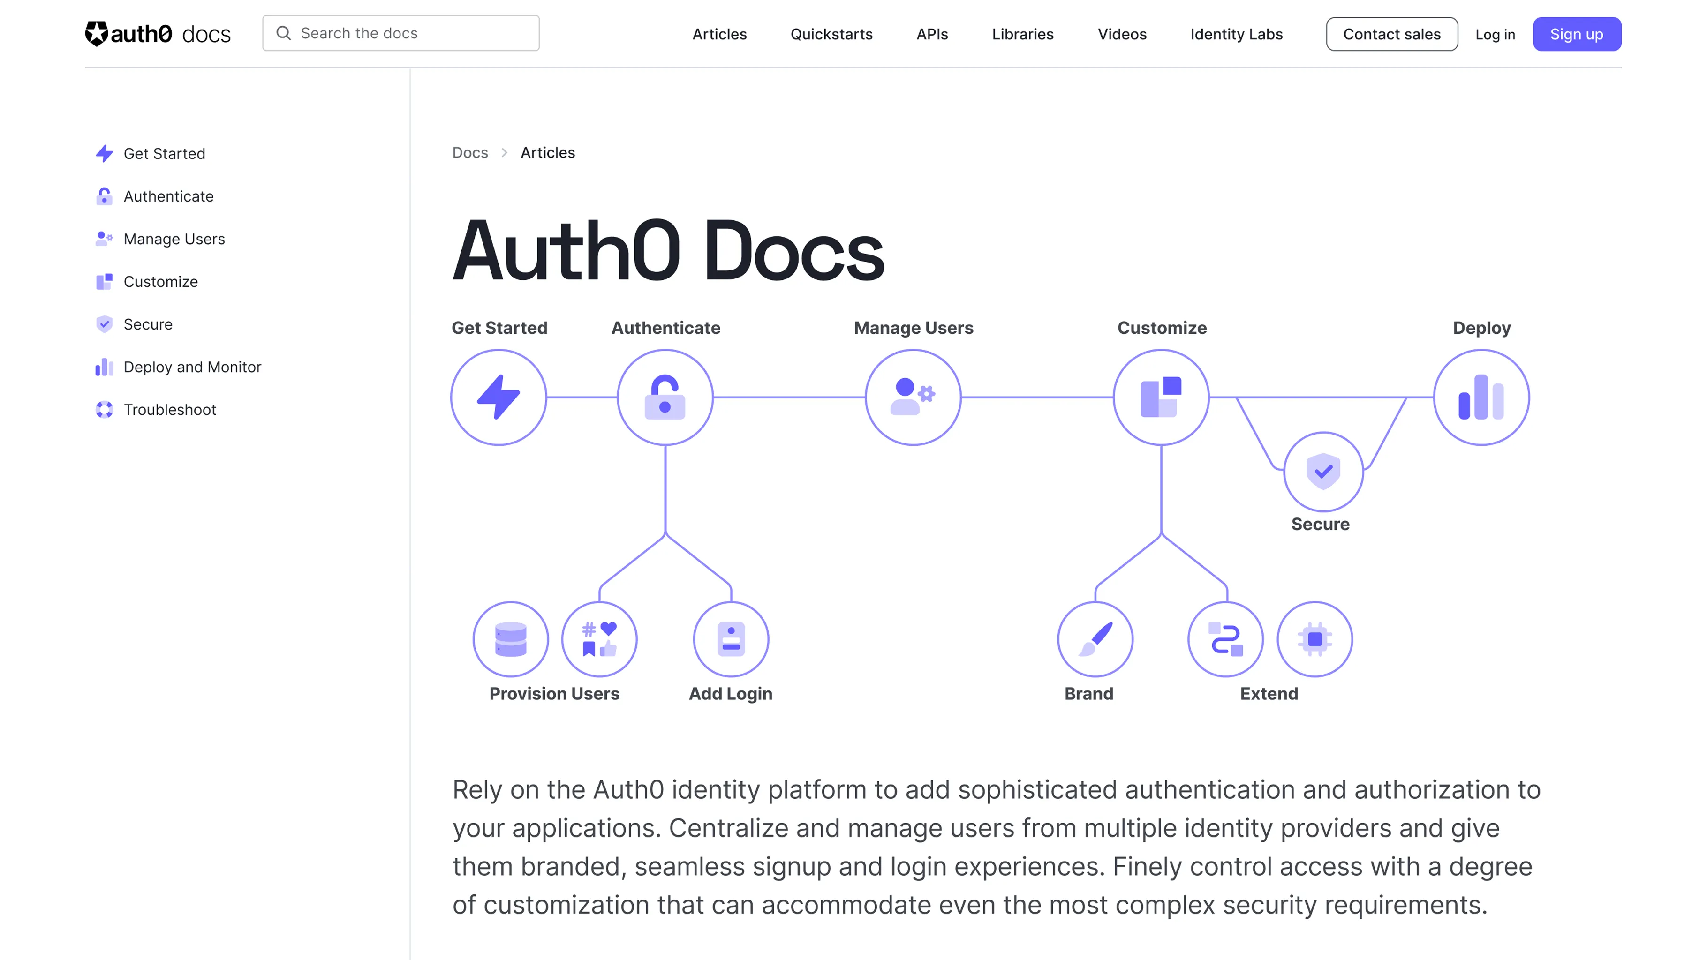Viewport: 1707px width, 960px height.
Task: Click the Sign up button
Action: (1577, 34)
